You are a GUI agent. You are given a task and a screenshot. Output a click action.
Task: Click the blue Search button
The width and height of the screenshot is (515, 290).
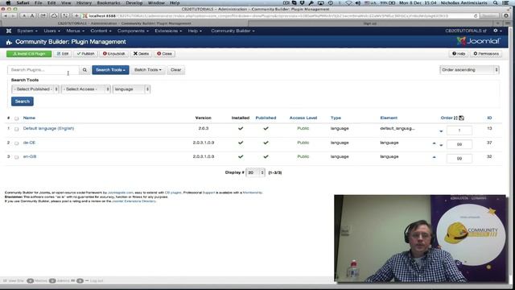click(x=22, y=101)
